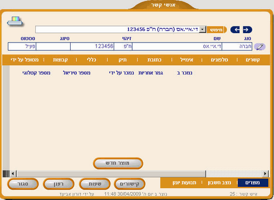Image resolution: width=274 pixels, height=200 pixels.
Task: Click the סטטוס field showing פעיל
Action: pyautogui.click(x=22, y=47)
